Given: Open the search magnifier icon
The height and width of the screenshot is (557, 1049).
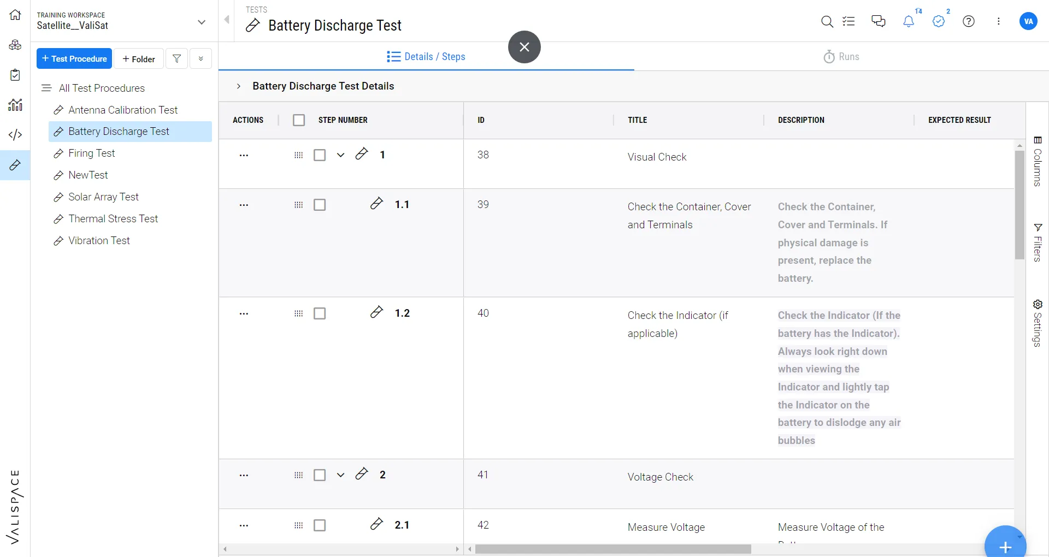Looking at the screenshot, I should pyautogui.click(x=827, y=22).
